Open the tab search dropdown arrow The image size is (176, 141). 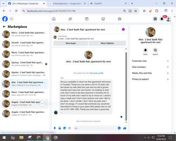point(4,4)
